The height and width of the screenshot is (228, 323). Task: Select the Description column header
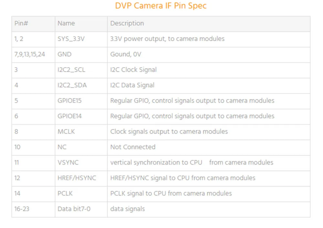[x=209, y=24]
